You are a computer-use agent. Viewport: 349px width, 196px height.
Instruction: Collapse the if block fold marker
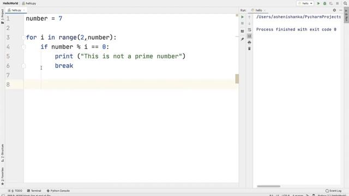(23, 47)
